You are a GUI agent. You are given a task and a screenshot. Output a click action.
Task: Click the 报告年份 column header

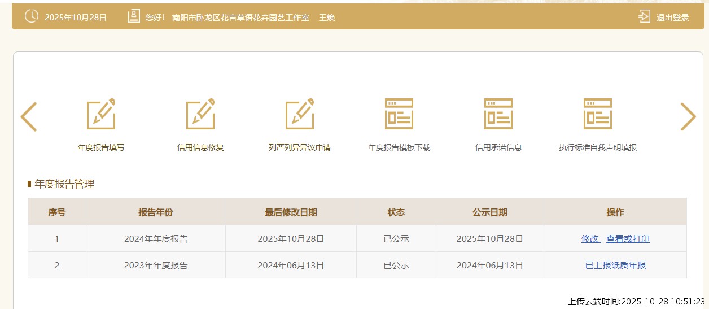[156, 212]
